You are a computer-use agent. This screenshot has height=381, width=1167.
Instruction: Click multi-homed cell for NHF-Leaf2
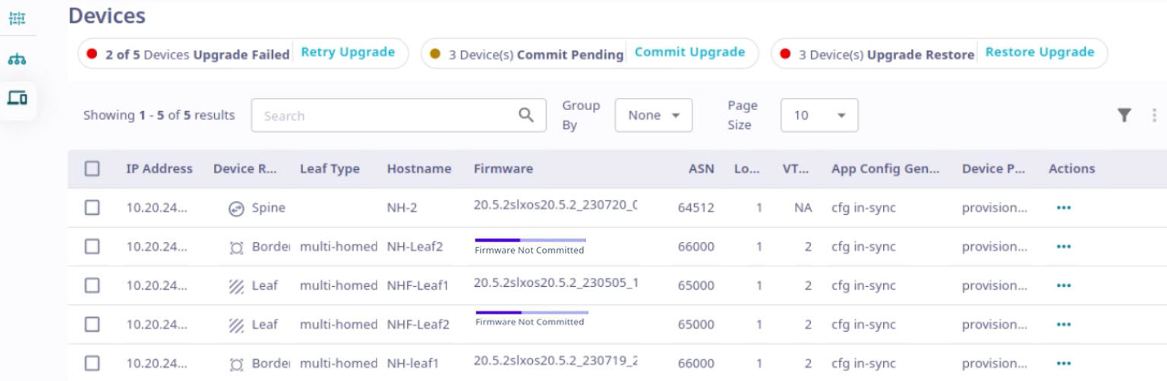coord(339,324)
